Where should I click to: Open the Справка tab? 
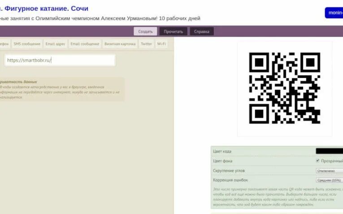pos(202,31)
